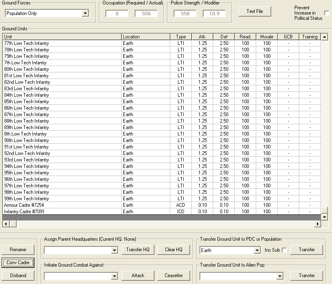
Task: Select 89th Low Tech Infantry row
Action: point(162,127)
